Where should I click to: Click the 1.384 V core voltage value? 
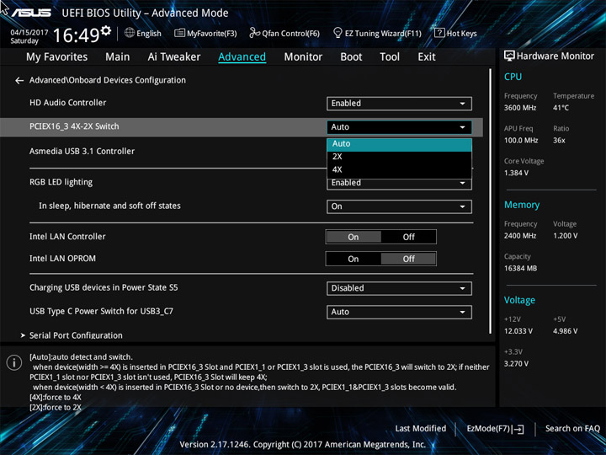pyautogui.click(x=516, y=173)
